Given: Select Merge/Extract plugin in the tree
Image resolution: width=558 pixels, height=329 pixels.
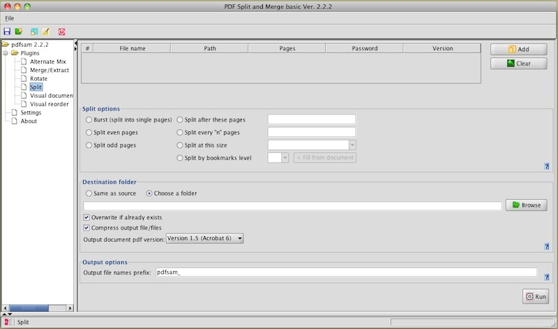Looking at the screenshot, I should [x=49, y=70].
